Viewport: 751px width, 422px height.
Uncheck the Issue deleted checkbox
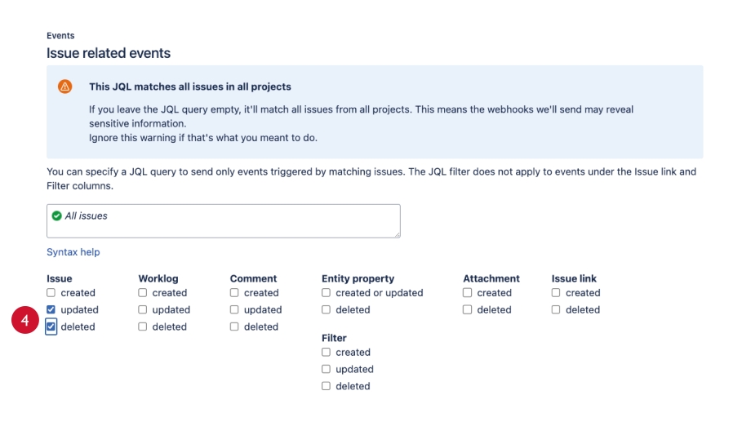tap(51, 326)
